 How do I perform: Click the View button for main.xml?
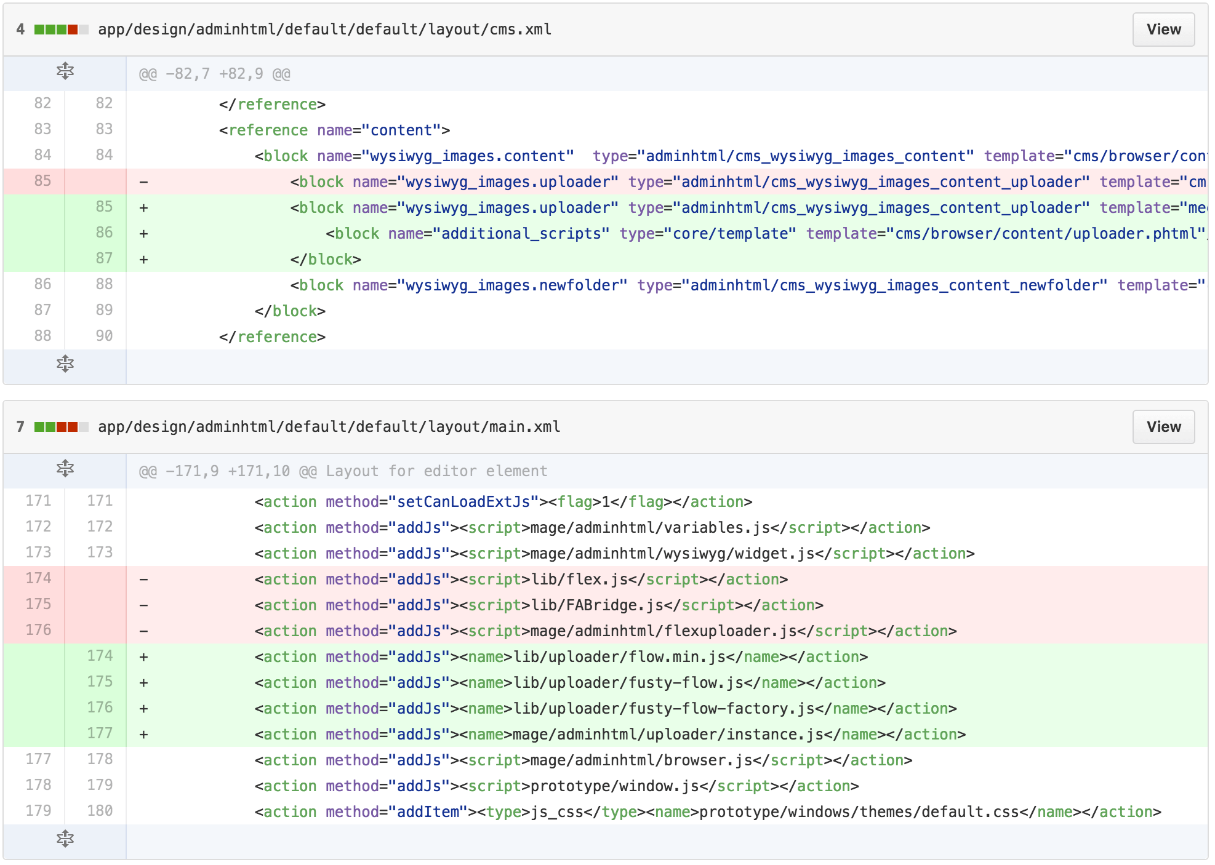click(1162, 426)
